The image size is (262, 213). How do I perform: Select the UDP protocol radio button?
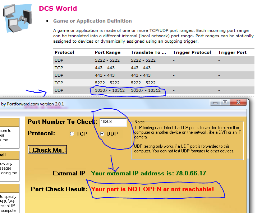(102, 134)
